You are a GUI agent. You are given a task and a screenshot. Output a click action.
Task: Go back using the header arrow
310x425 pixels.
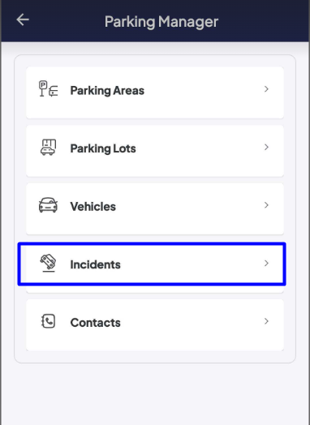(x=23, y=19)
